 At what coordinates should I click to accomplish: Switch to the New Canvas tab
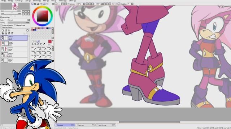pos(106,125)
